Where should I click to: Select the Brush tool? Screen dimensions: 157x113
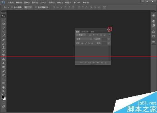[x=3, y=44]
